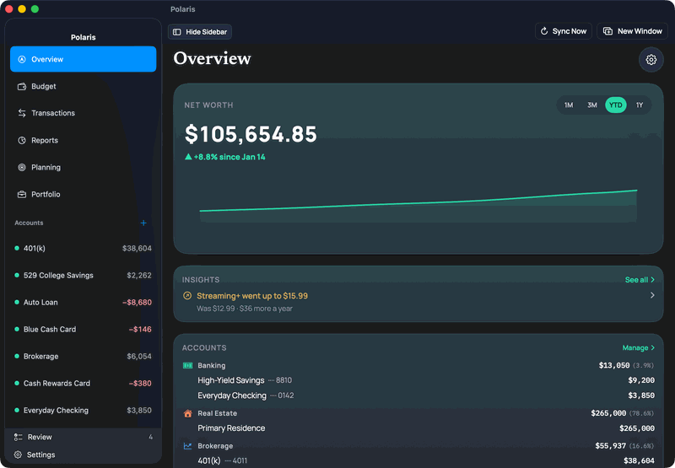This screenshot has height=468, width=675.
Task: Click the Transactions arrows icon
Action: click(x=22, y=113)
